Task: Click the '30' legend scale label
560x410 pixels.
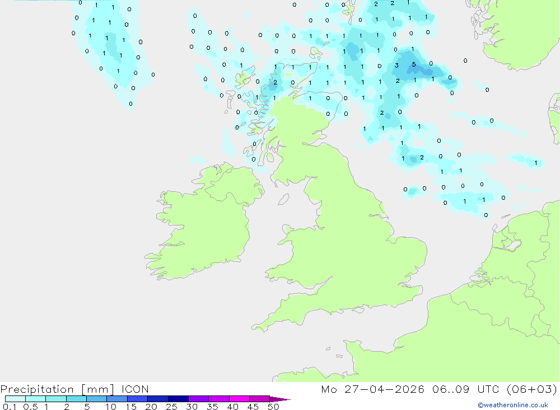Action: tap(192, 407)
